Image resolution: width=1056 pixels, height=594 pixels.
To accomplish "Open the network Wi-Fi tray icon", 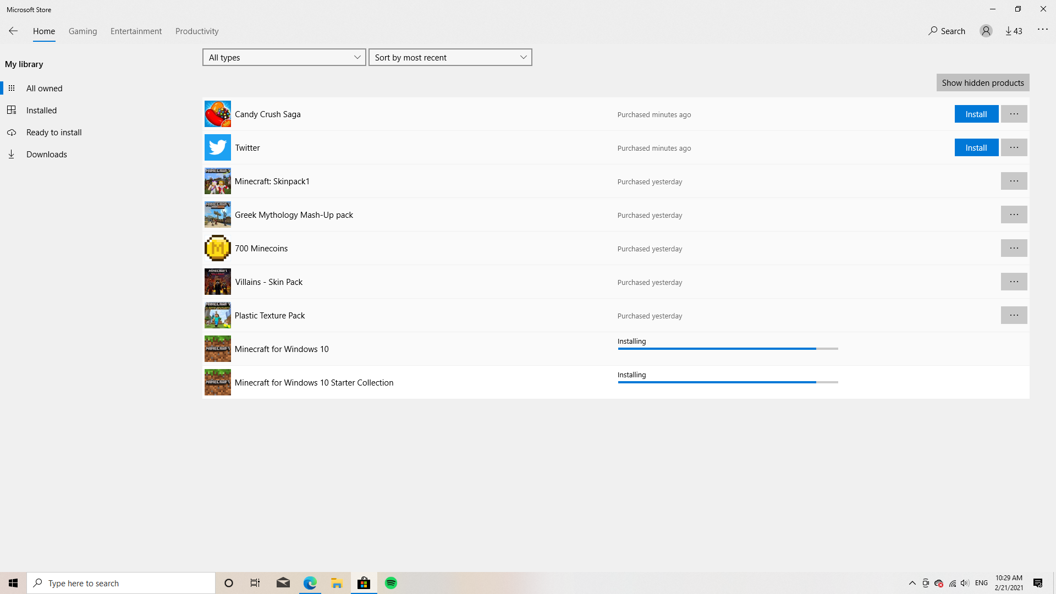I will (953, 583).
